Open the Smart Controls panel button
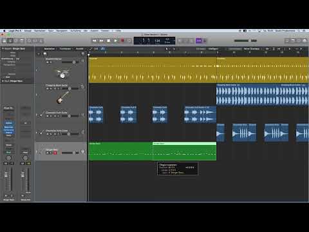This screenshot has width=309, height=232. click(x=30, y=41)
